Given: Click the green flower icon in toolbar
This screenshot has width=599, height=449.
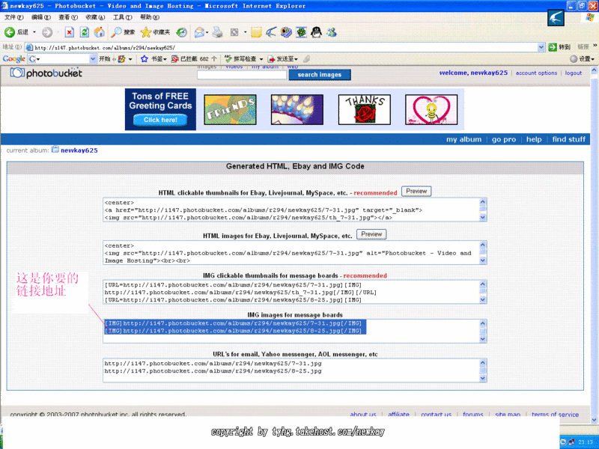Looking at the screenshot, I should click(302, 32).
